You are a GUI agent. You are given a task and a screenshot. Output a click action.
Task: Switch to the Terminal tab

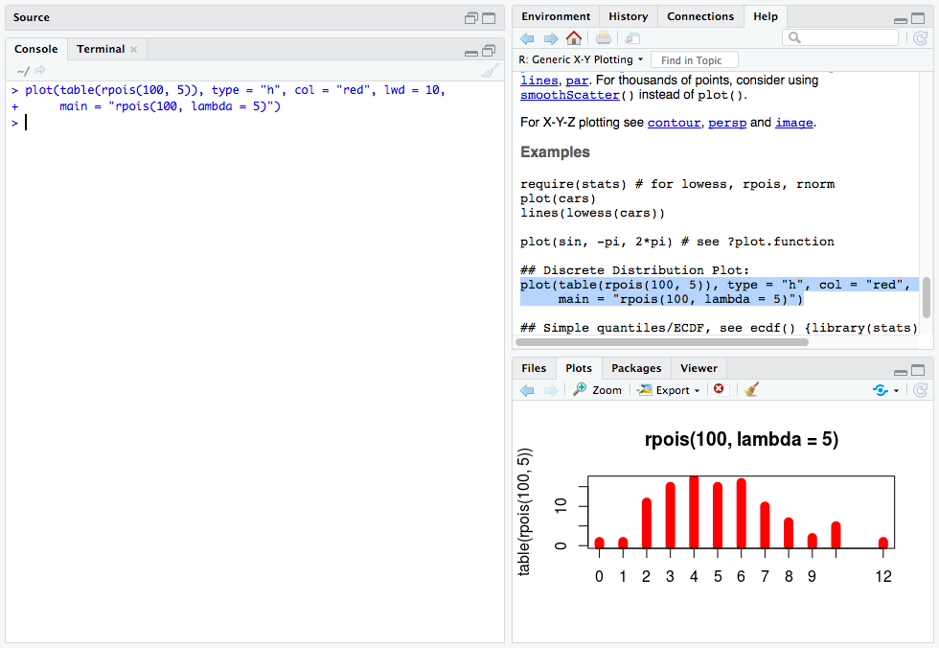click(x=101, y=49)
